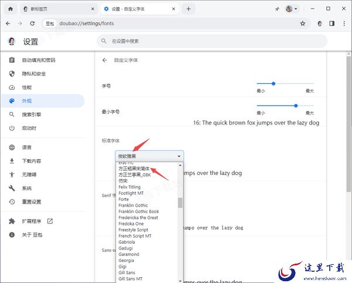
Task: Click the 最小字号 minimum font size slider
Action: [285, 106]
